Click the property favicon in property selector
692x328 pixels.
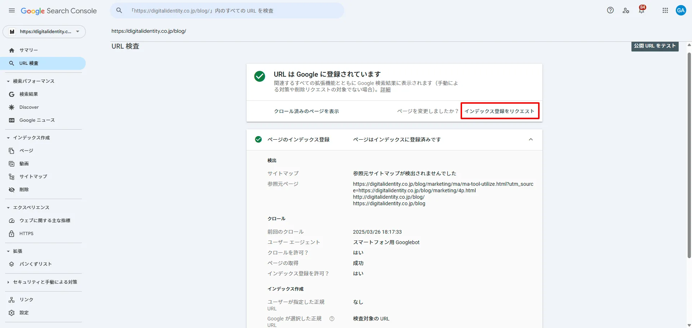[x=12, y=32]
